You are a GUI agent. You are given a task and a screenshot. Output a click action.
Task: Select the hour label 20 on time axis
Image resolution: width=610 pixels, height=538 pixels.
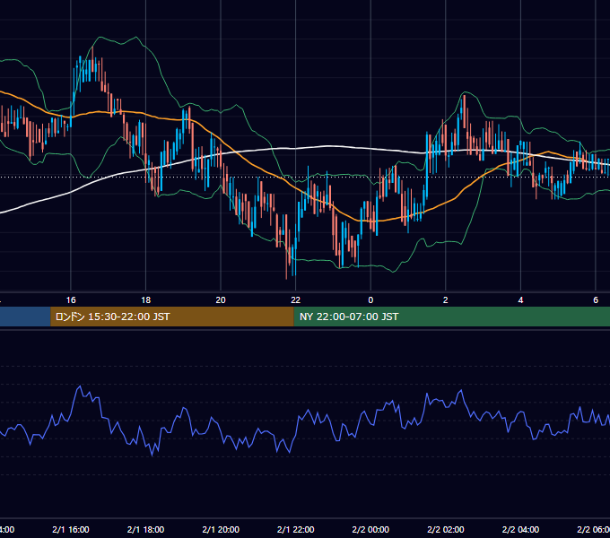221,300
